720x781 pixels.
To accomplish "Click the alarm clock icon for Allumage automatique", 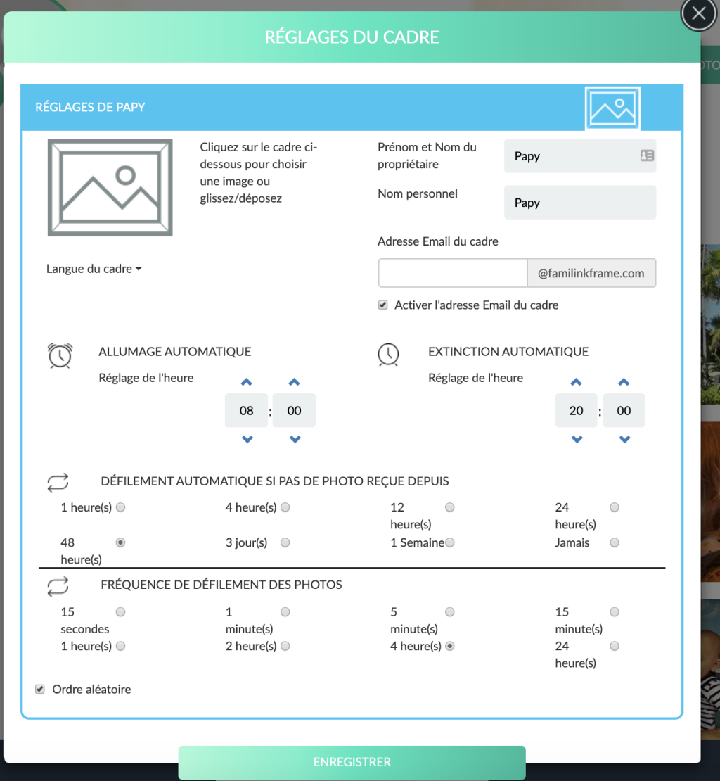I will tap(60, 355).
